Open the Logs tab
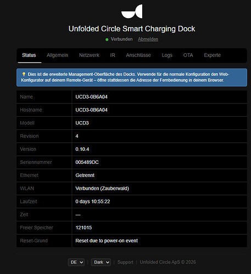Viewport: 251px width, 274px height. tap(167, 55)
